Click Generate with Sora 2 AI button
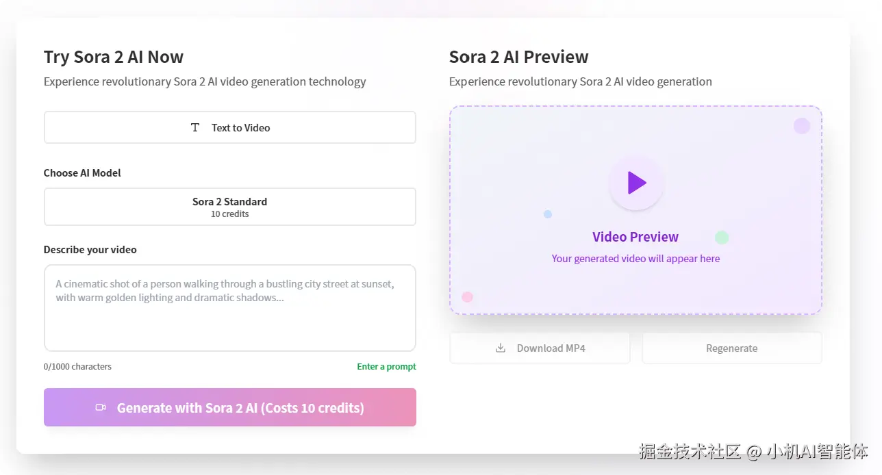 point(229,407)
